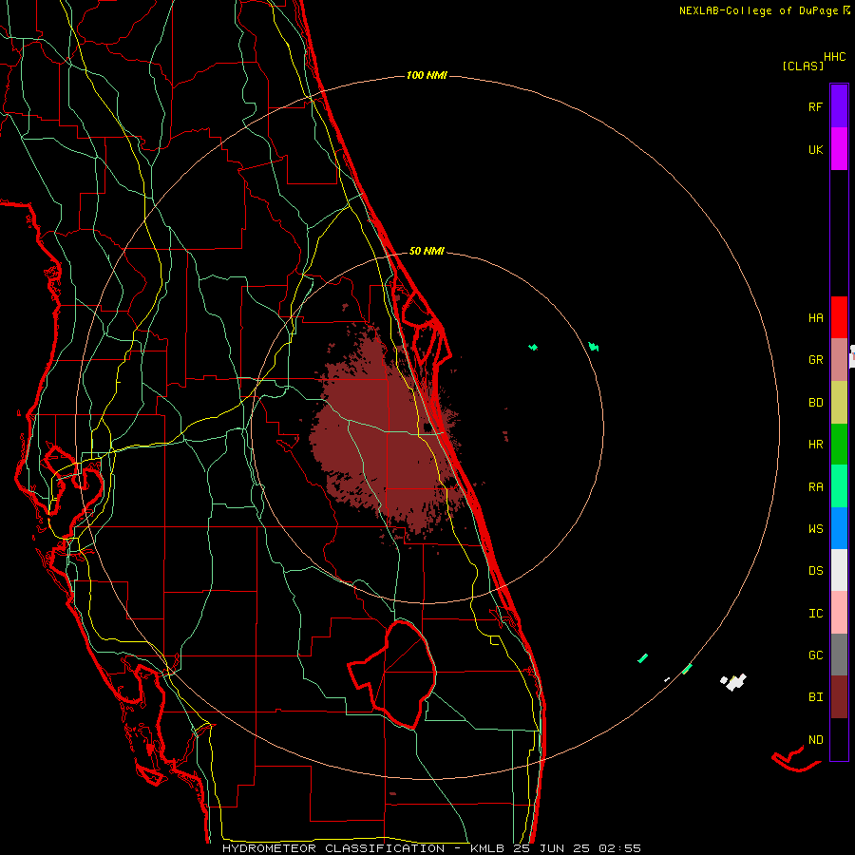This screenshot has height=855, width=855.
Task: Click the 'ND' legend label
Action: point(815,740)
